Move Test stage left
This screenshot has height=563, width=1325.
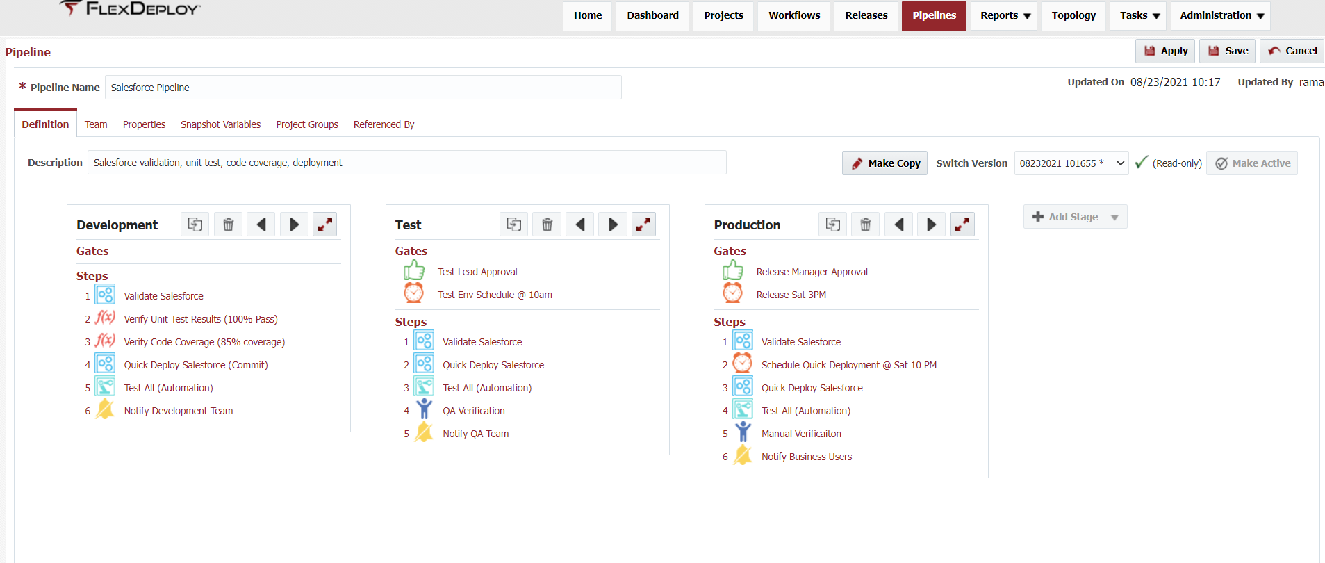tap(580, 225)
